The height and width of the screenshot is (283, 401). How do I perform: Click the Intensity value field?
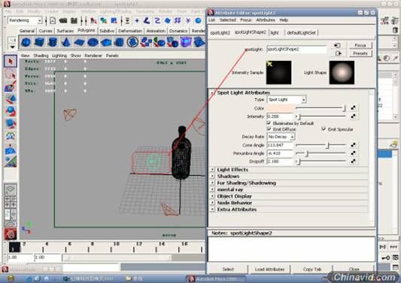click(280, 116)
